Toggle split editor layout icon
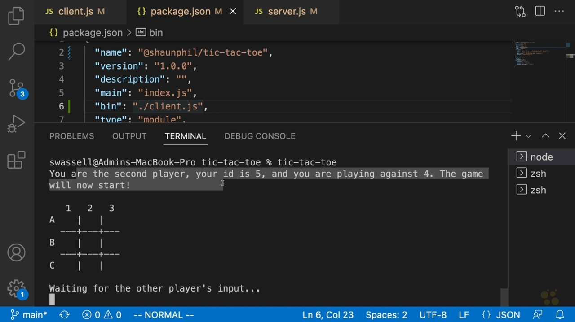The width and height of the screenshot is (575, 322). tap(540, 12)
